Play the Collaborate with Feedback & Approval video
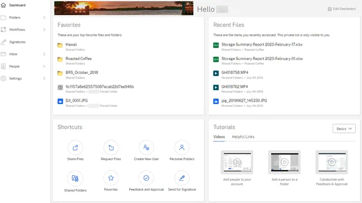This screenshot has width=362, height=203. coord(332,162)
